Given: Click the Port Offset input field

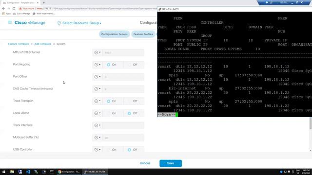Looking at the screenshot, I should 123,77.
